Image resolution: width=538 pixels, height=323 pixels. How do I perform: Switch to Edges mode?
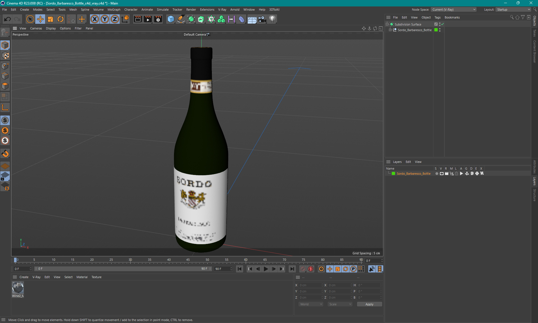[5, 76]
